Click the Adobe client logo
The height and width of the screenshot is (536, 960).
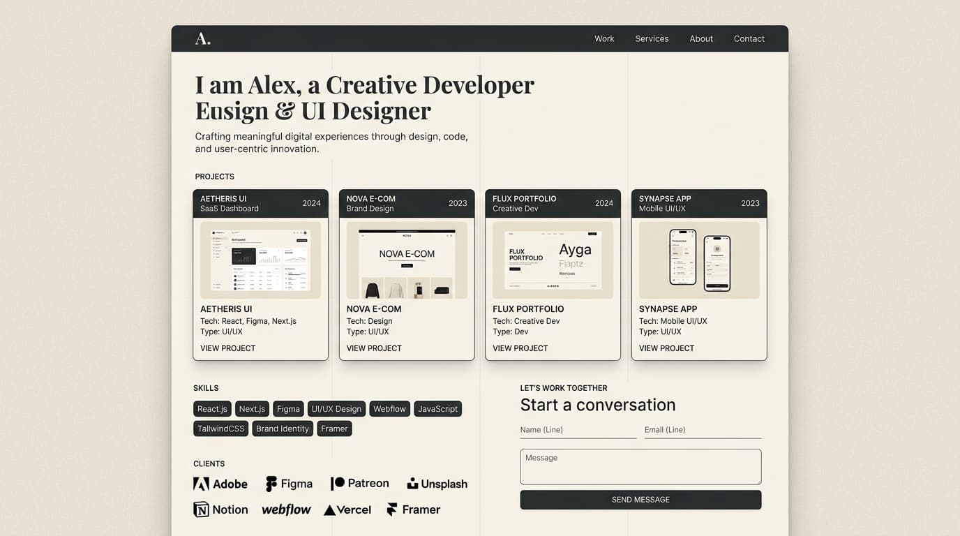pos(220,484)
